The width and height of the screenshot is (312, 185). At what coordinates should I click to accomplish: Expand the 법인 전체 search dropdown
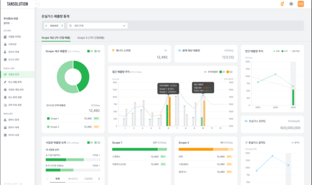124,26
